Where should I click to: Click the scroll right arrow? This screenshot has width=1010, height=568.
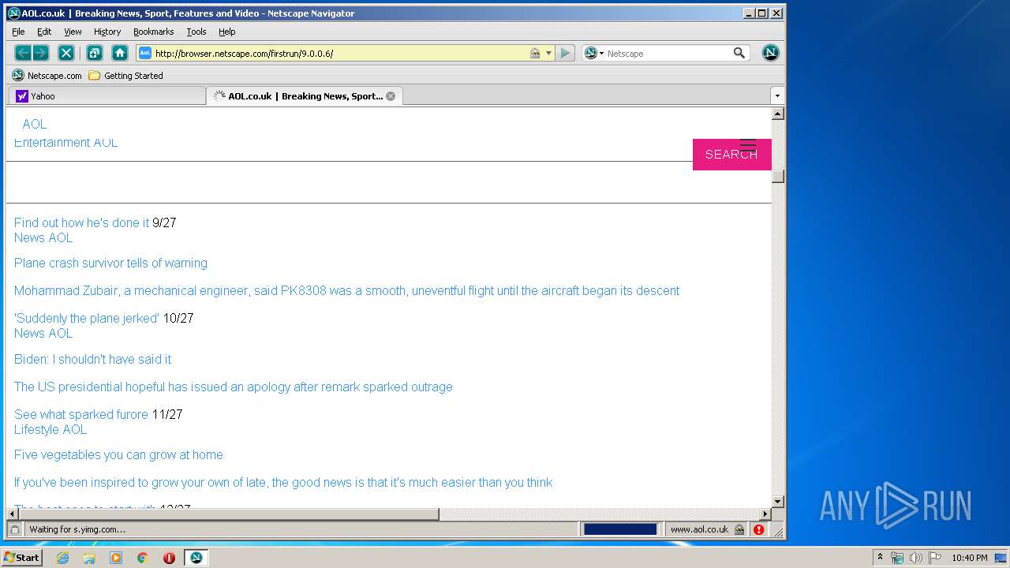click(765, 514)
